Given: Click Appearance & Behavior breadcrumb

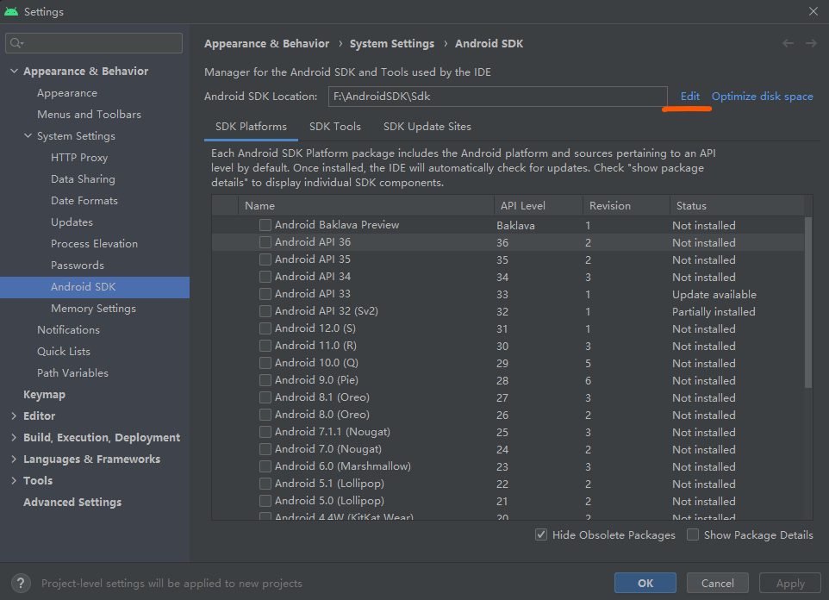Looking at the screenshot, I should pyautogui.click(x=267, y=44).
